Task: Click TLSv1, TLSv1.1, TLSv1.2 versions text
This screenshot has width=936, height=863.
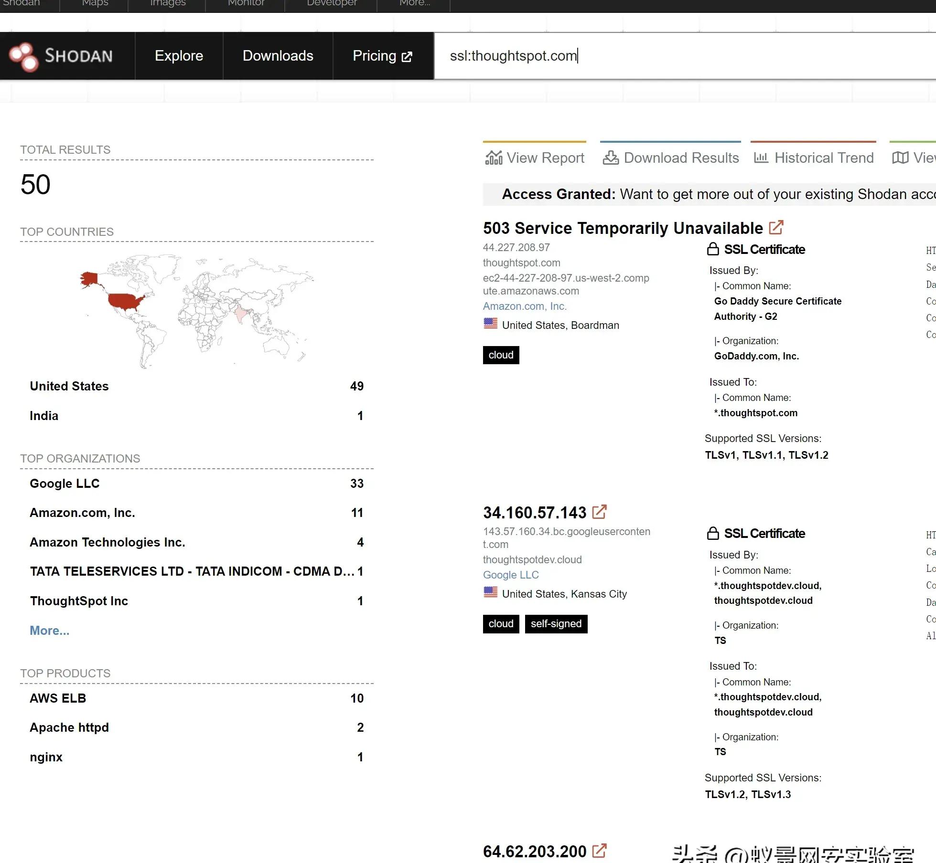Action: tap(766, 455)
